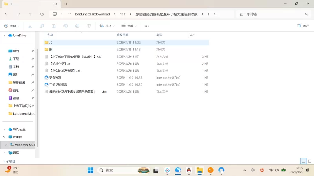The height and width of the screenshot is (176, 314).
Task: Refresh the current folder view
Action: 42,14
